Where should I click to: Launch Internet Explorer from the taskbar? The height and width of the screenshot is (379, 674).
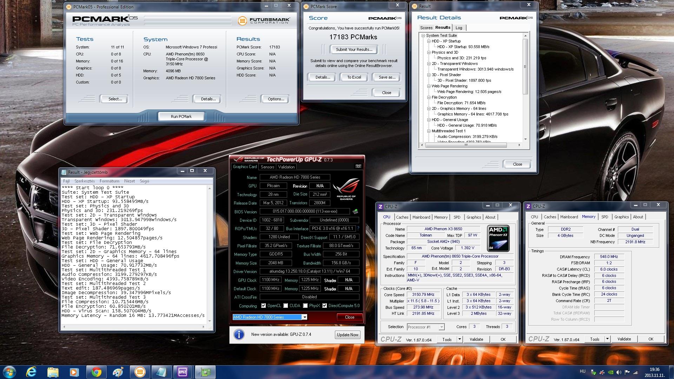point(32,372)
